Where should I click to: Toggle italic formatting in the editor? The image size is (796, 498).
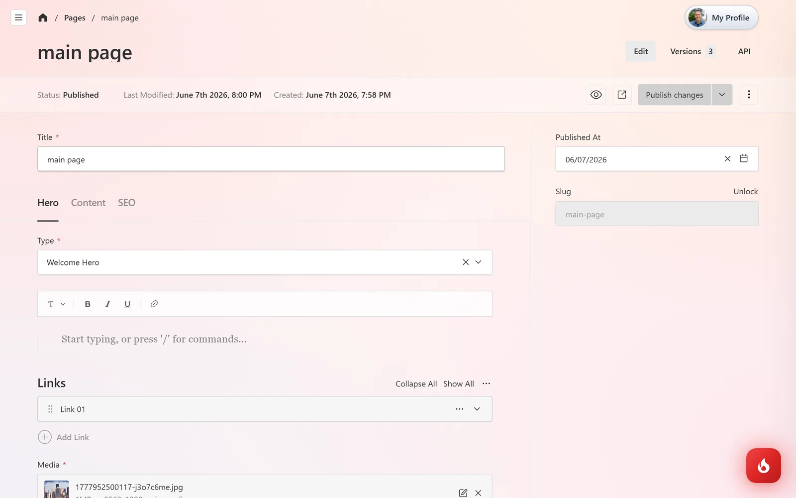tap(107, 304)
